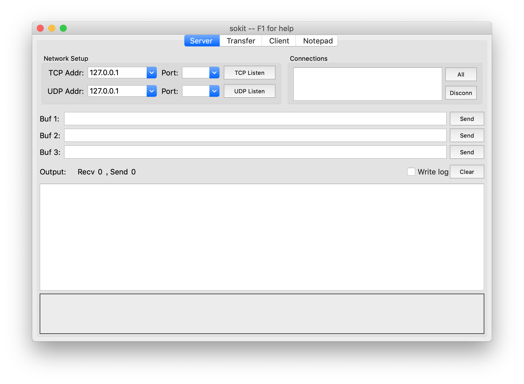Viewport: 524px width, 384px height.
Task: Open the Transfer tab
Action: [x=241, y=41]
